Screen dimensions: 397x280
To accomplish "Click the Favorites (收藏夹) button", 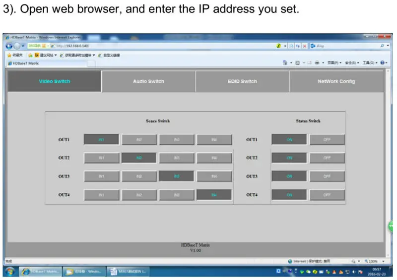I will pyautogui.click(x=15, y=55).
